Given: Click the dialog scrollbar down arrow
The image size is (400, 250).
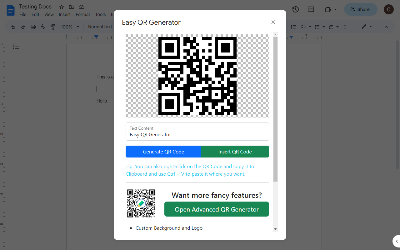Looking at the screenshot, I should click(275, 229).
